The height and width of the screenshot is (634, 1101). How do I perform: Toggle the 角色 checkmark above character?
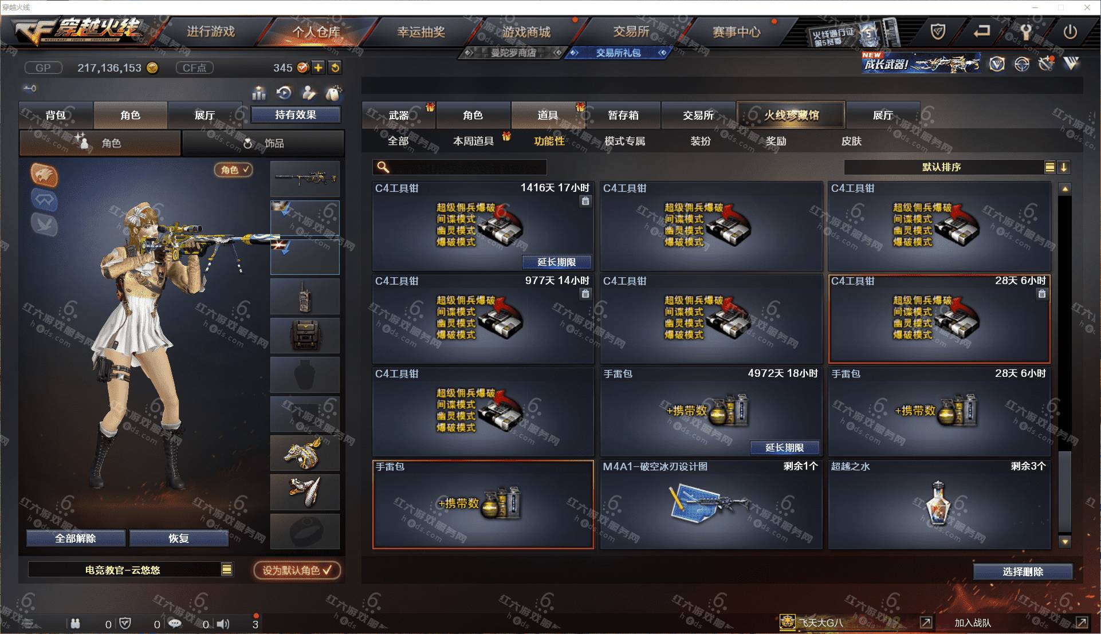pyautogui.click(x=234, y=170)
